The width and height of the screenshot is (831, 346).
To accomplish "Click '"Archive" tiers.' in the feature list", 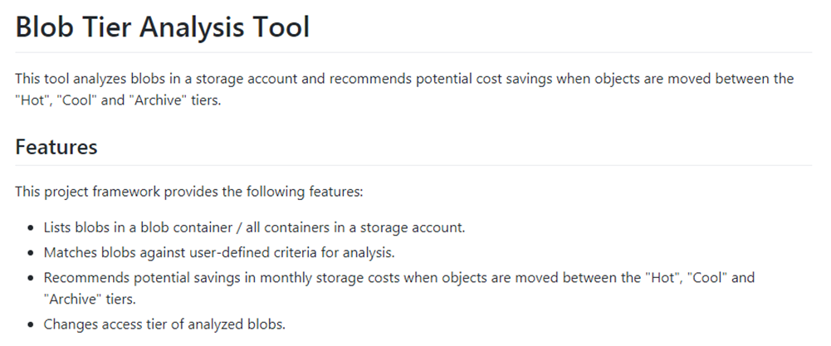I will tap(90, 299).
